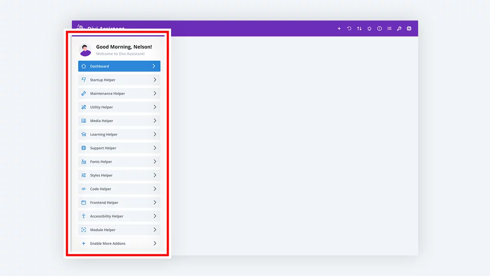Open the Dashboard menu item
The image size is (490, 276).
119,66
